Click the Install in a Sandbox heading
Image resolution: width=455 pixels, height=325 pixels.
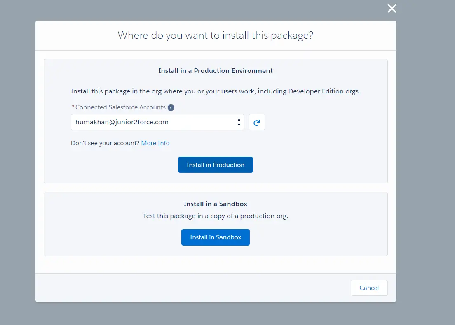pyautogui.click(x=216, y=204)
